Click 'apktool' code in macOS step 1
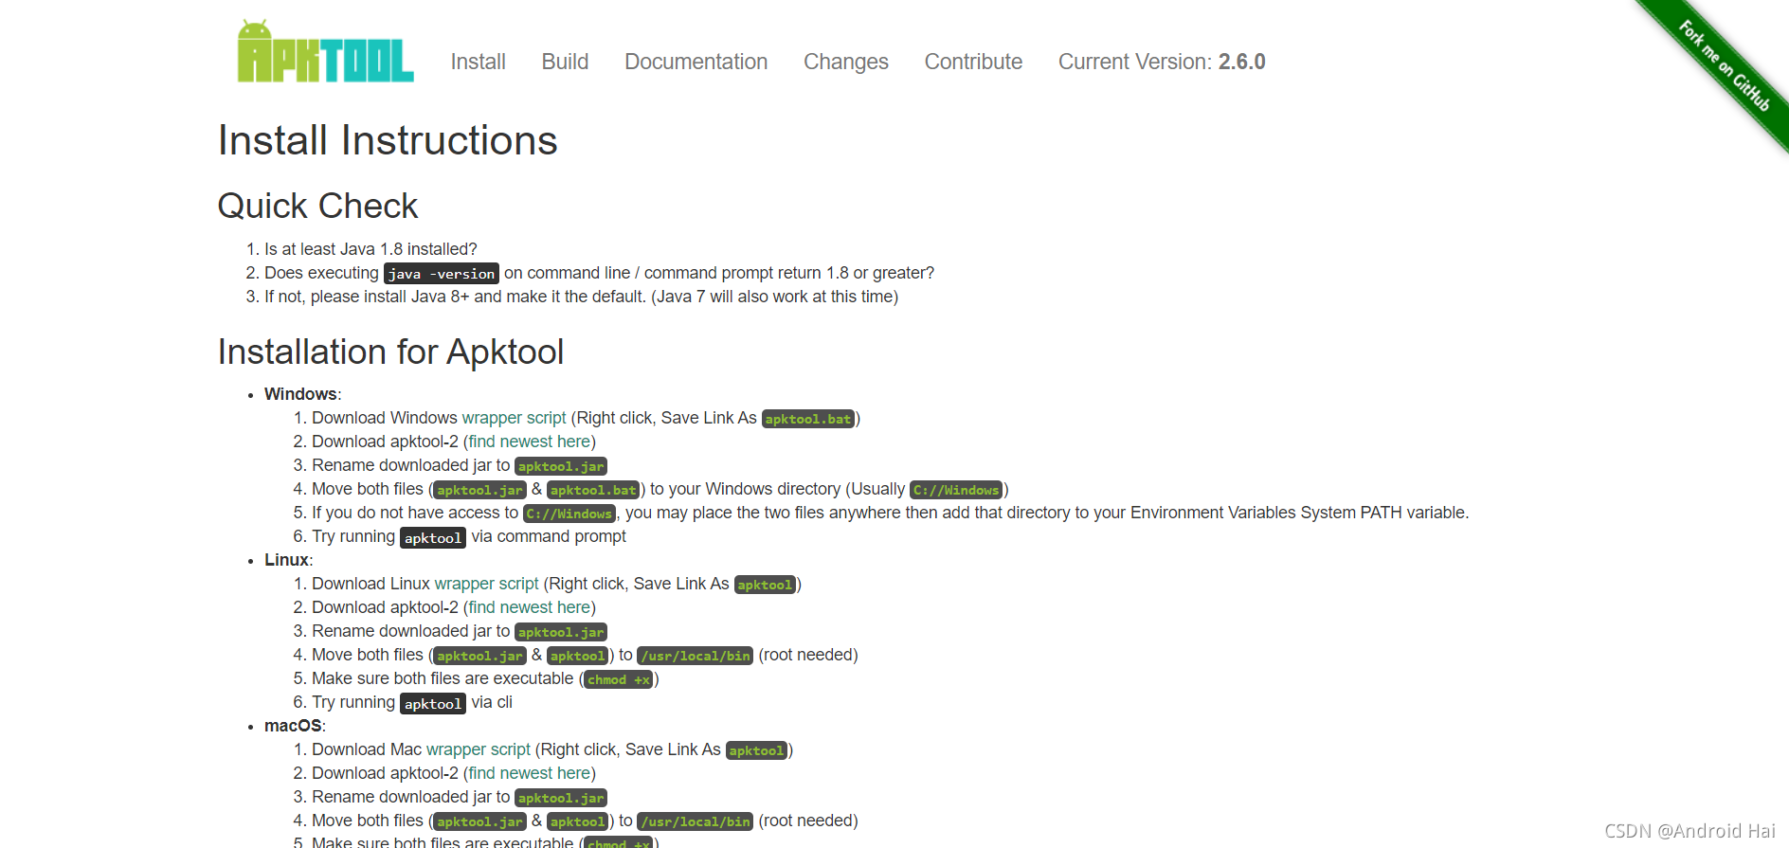 coord(756,750)
